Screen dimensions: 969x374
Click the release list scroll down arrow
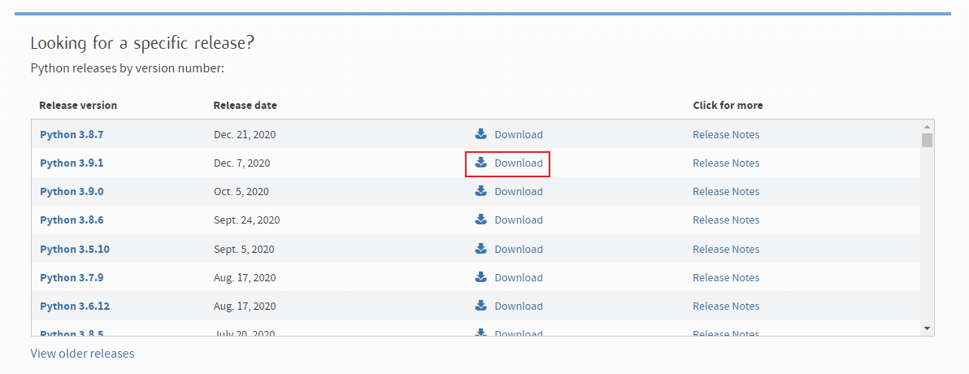click(927, 328)
